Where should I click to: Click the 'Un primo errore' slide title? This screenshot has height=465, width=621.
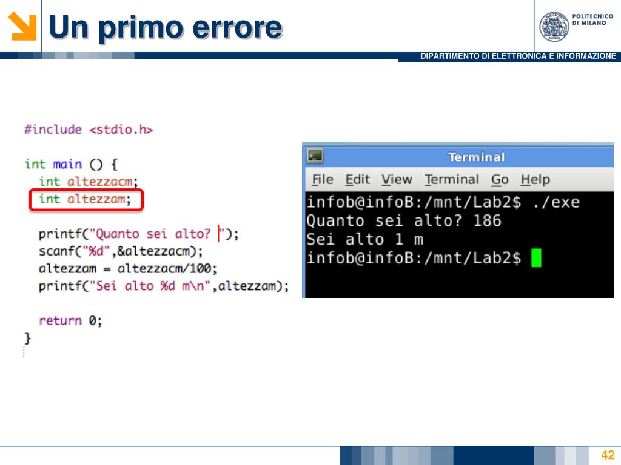165,27
